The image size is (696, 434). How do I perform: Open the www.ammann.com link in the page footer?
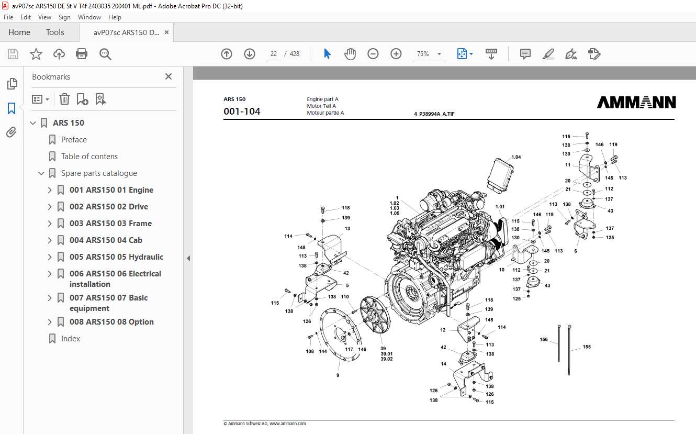287,424
